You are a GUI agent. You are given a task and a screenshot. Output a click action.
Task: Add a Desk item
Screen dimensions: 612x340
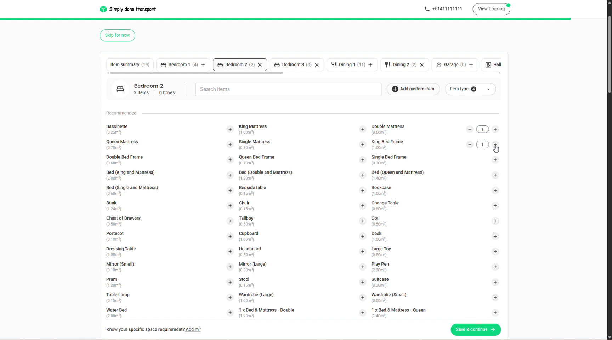coord(495,236)
